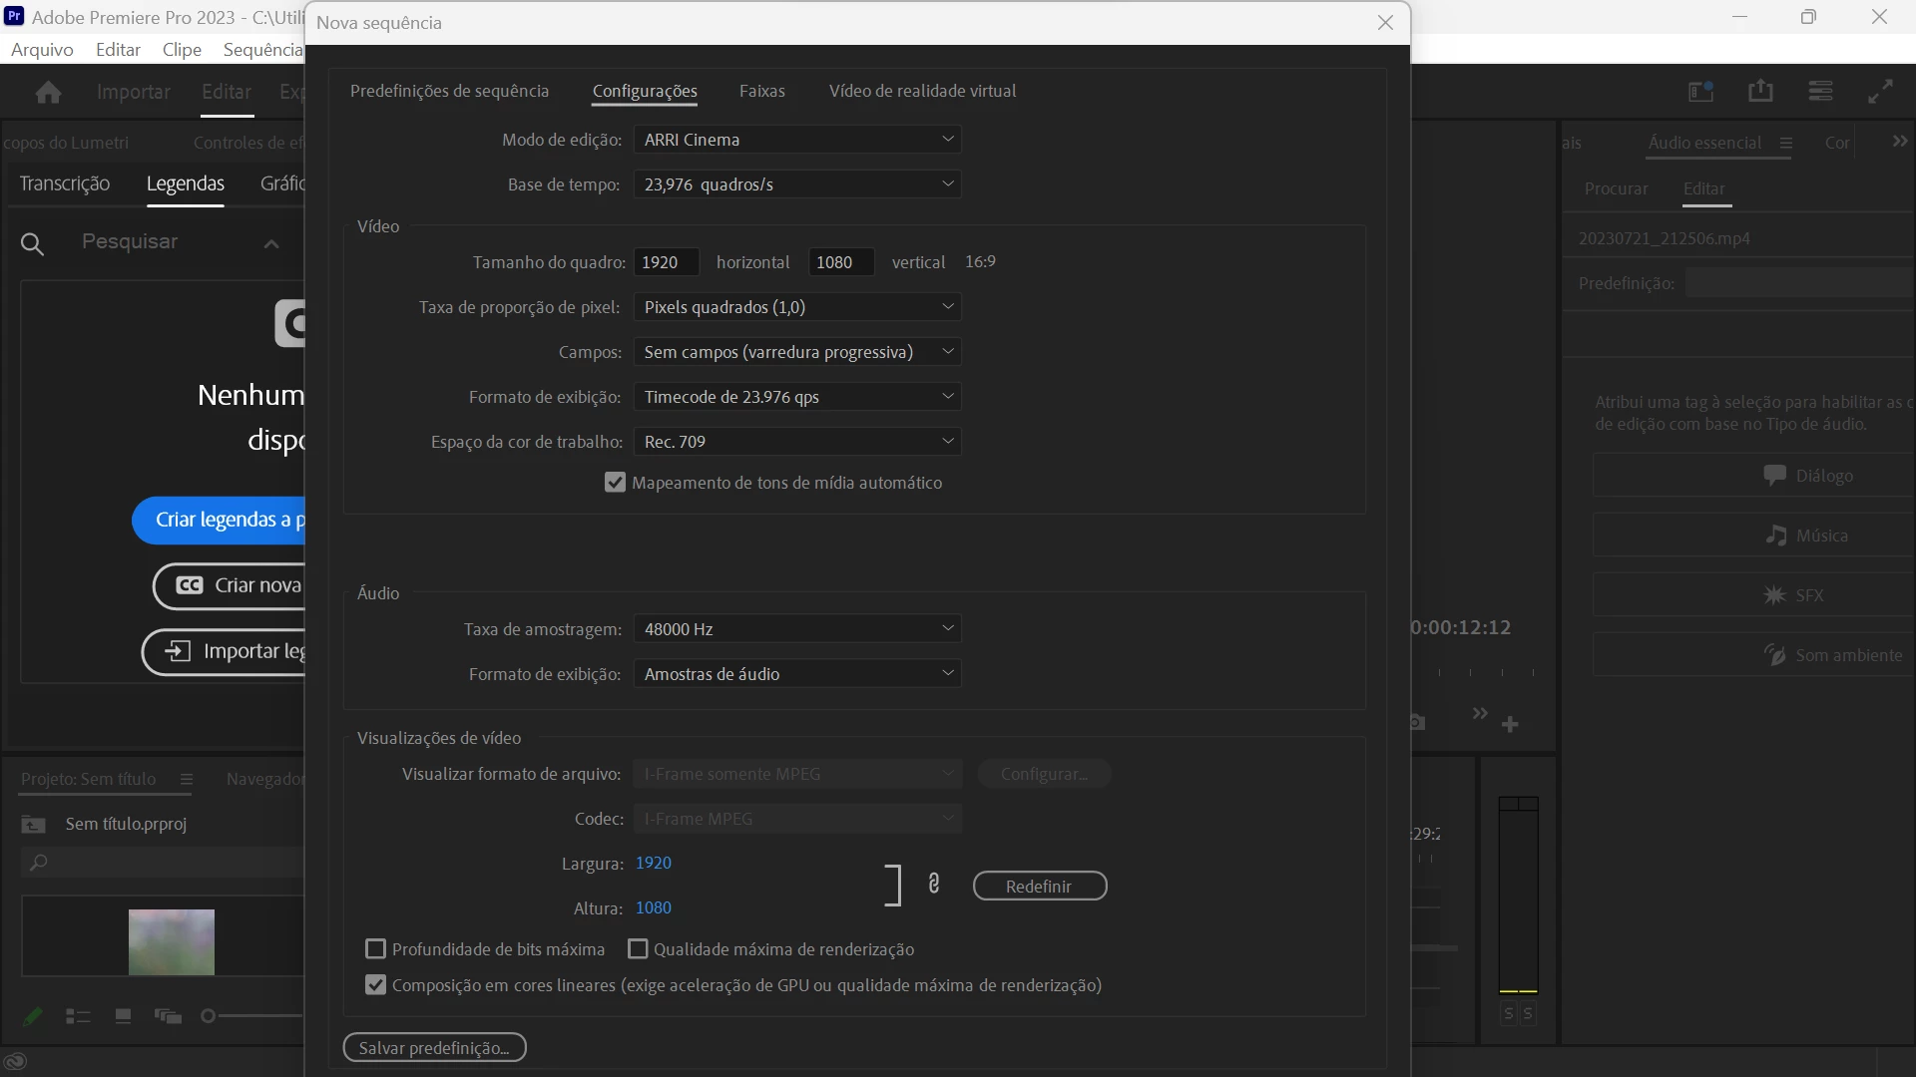Click the Home icon in workspace bar
This screenshot has height=1077, width=1916.
click(48, 92)
